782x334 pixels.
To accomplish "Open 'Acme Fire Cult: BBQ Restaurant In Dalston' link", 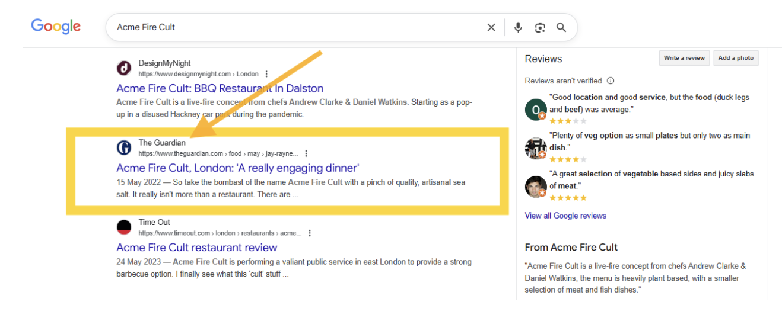I will click(x=220, y=88).
